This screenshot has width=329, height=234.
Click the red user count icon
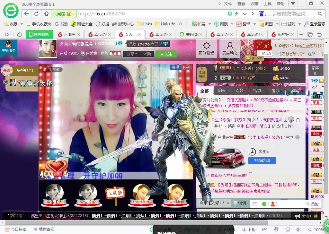point(272,204)
